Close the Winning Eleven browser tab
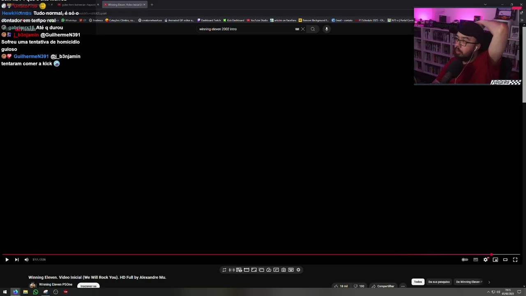This screenshot has height=296, width=526. 144,5
